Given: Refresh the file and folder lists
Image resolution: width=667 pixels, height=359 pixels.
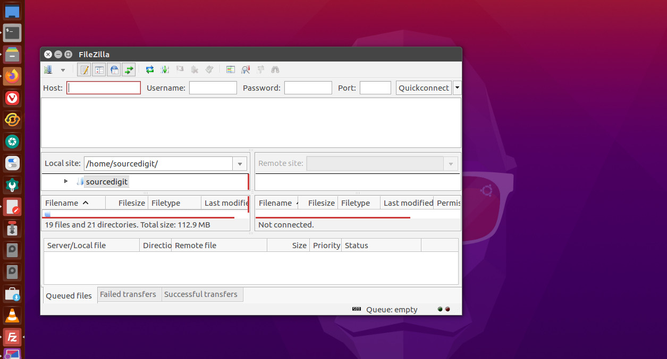Looking at the screenshot, I should [149, 69].
